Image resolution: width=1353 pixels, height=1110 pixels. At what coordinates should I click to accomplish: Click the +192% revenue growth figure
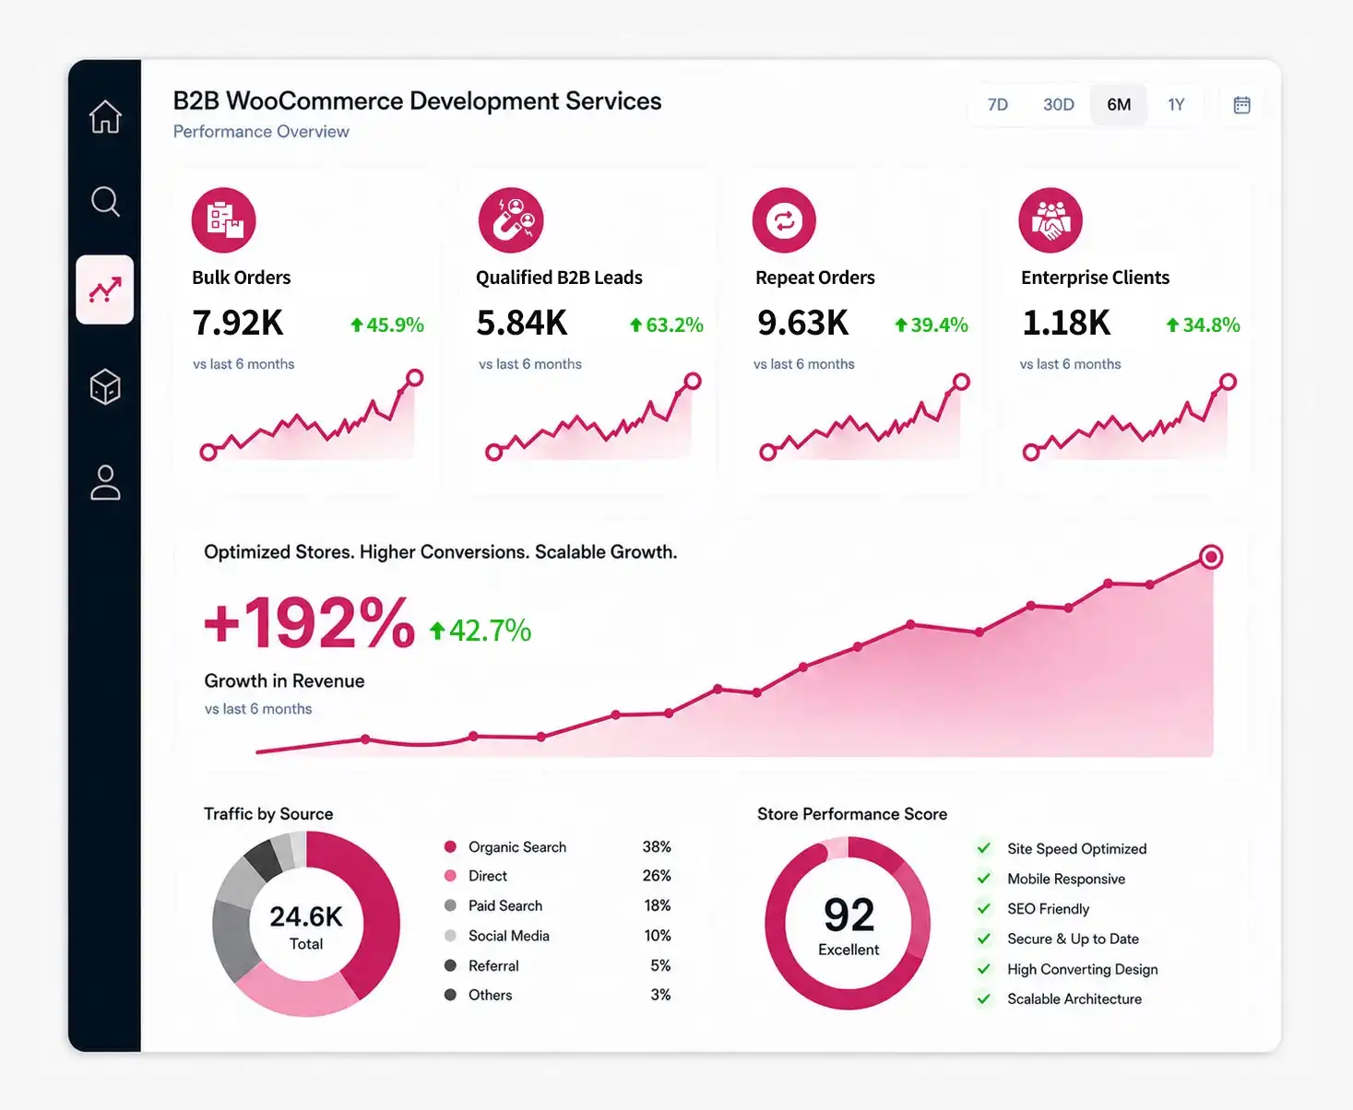coord(309,623)
